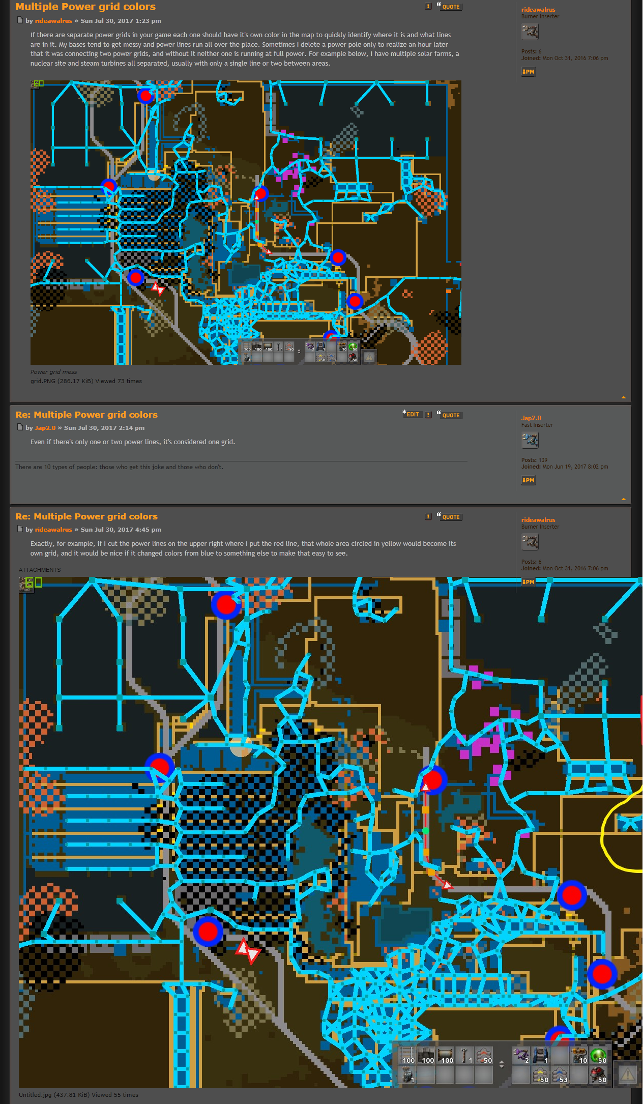
Task: Open the 2:14 pm "Re: Multiple Power grid colors" title
Action: tap(86, 415)
